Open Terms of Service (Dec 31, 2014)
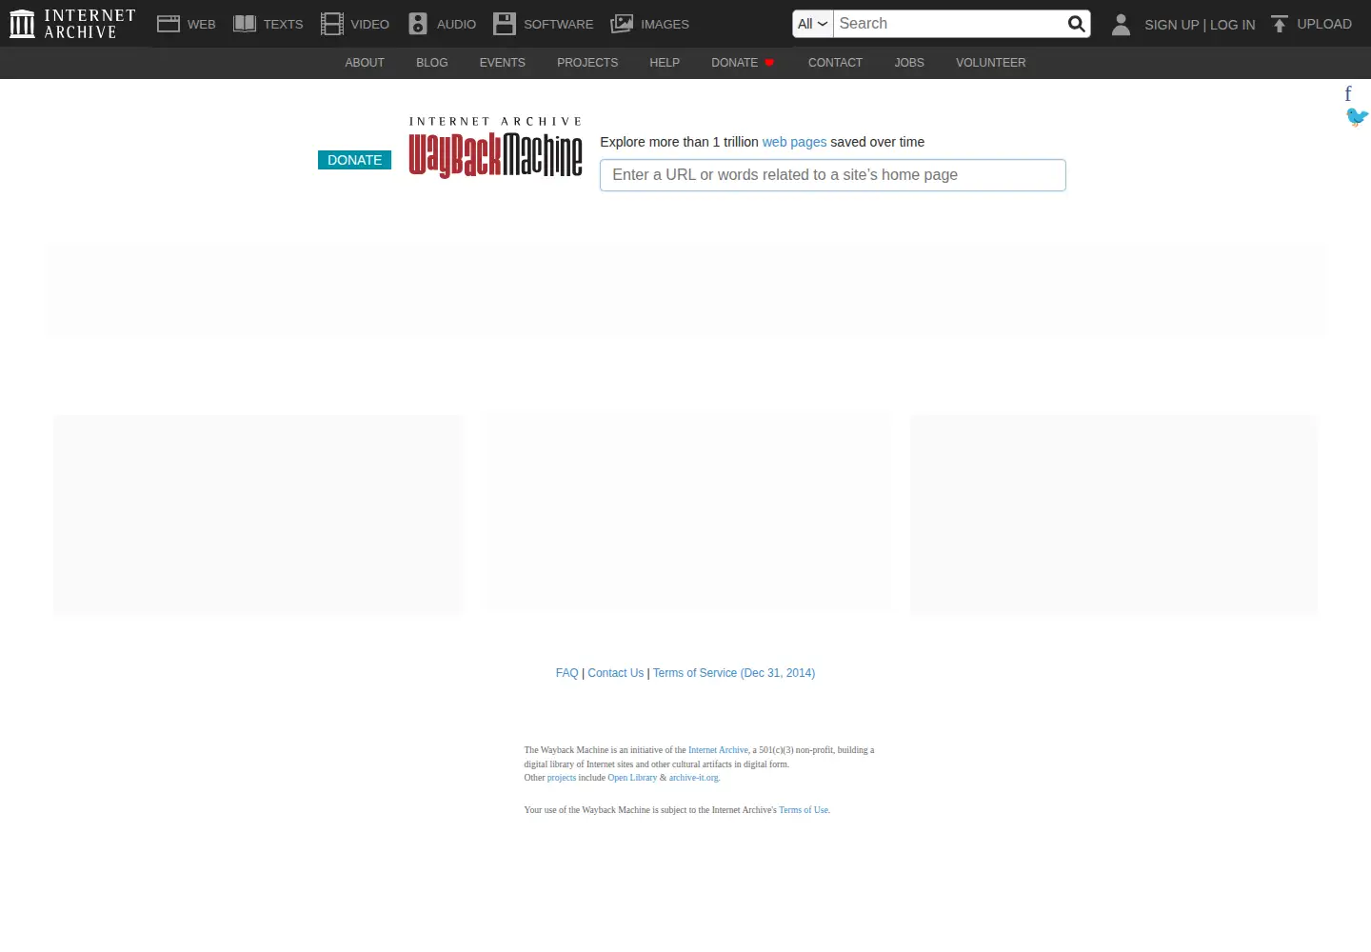 734,673
